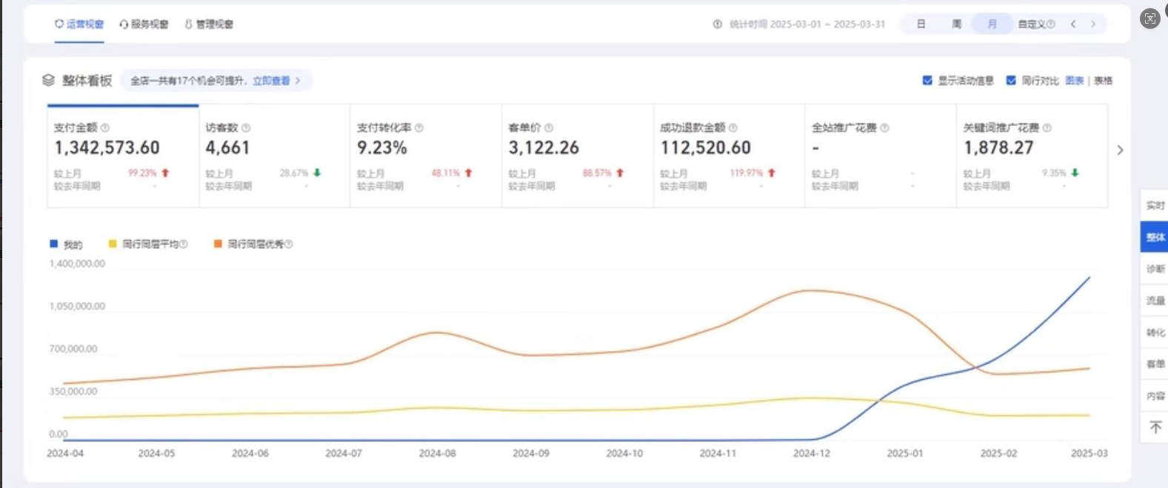Go to previous period with left arrow
The image size is (1168, 488).
coord(1073,24)
